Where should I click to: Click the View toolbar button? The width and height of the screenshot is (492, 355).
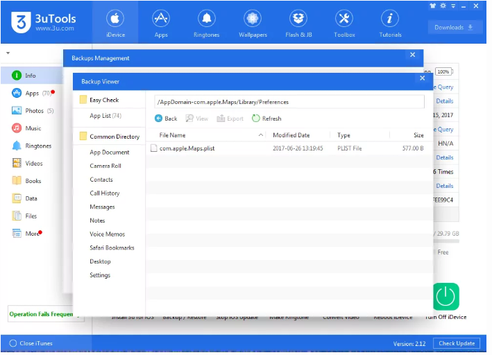[x=197, y=119]
